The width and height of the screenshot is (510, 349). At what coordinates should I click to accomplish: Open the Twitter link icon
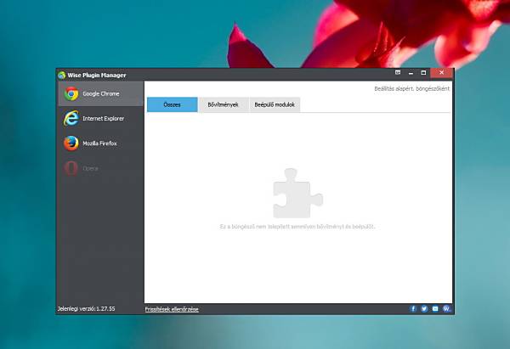click(x=424, y=309)
